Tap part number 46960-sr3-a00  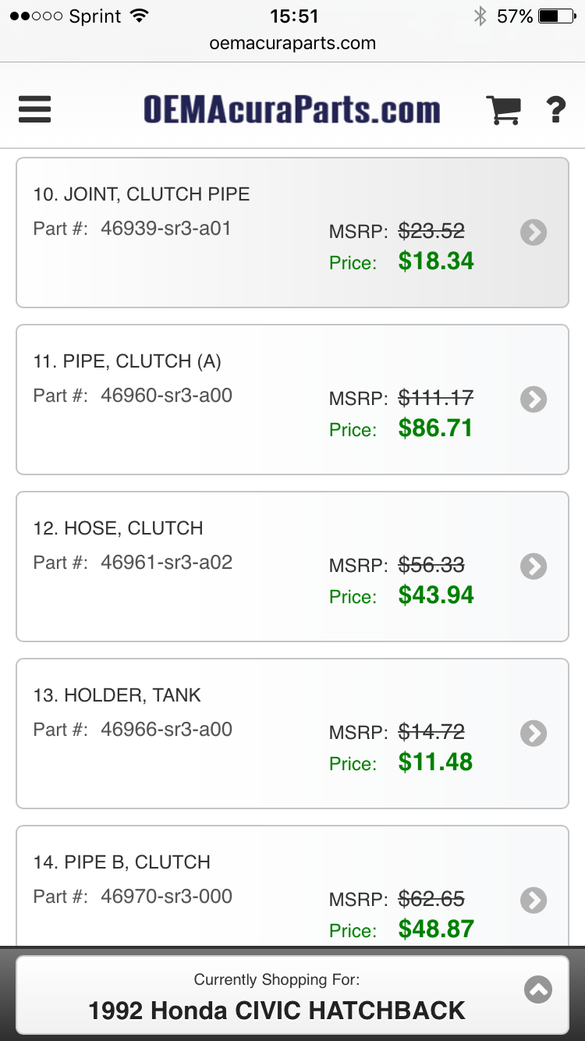point(166,396)
